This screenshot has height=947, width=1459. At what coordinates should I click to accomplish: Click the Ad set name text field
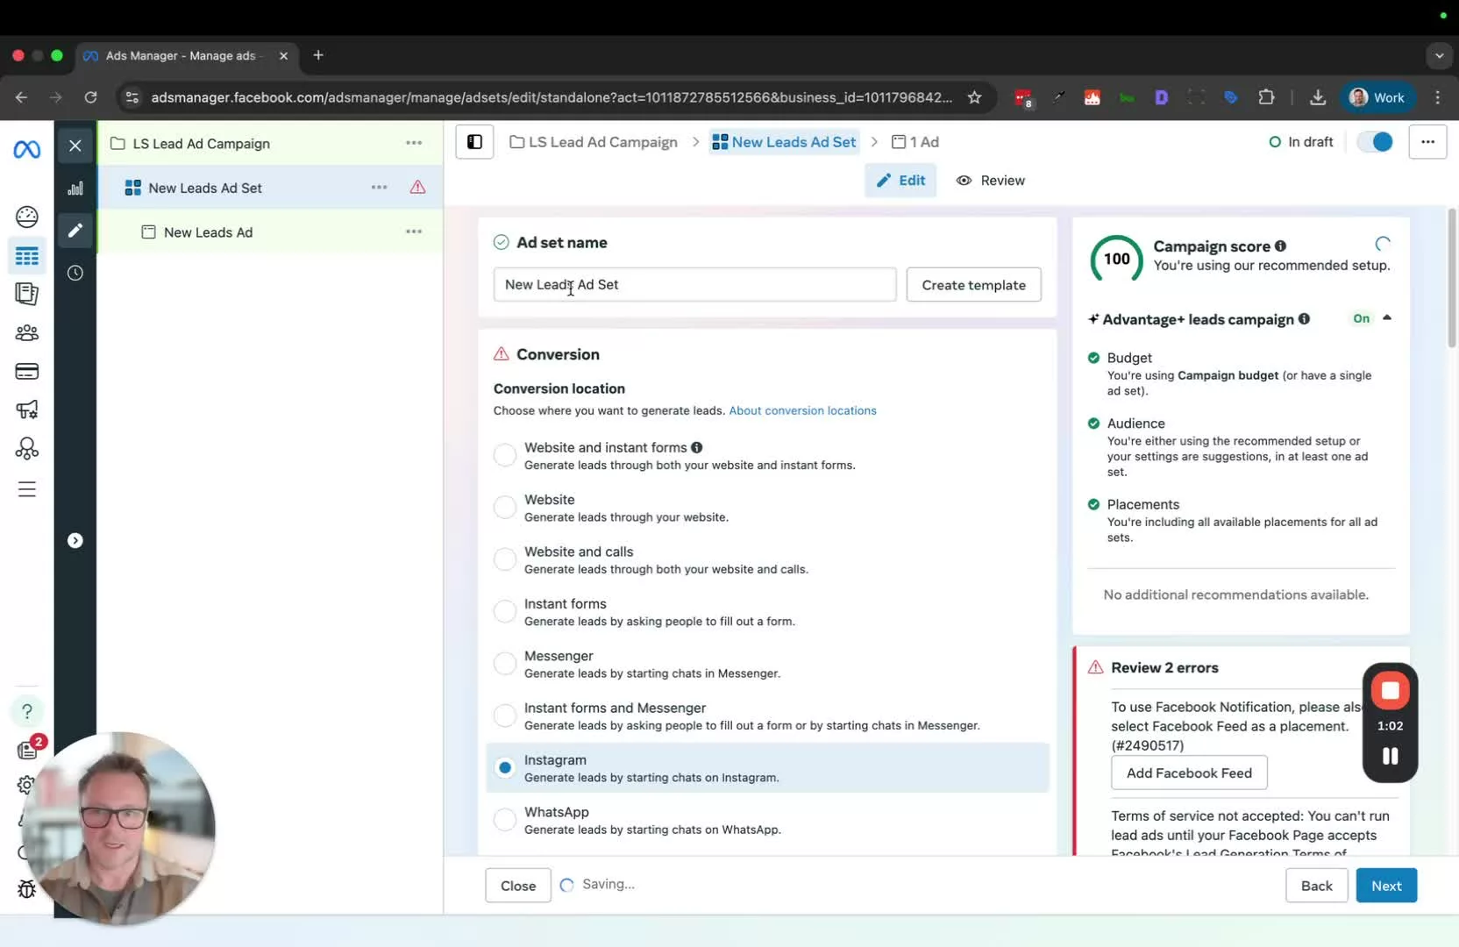coord(694,285)
